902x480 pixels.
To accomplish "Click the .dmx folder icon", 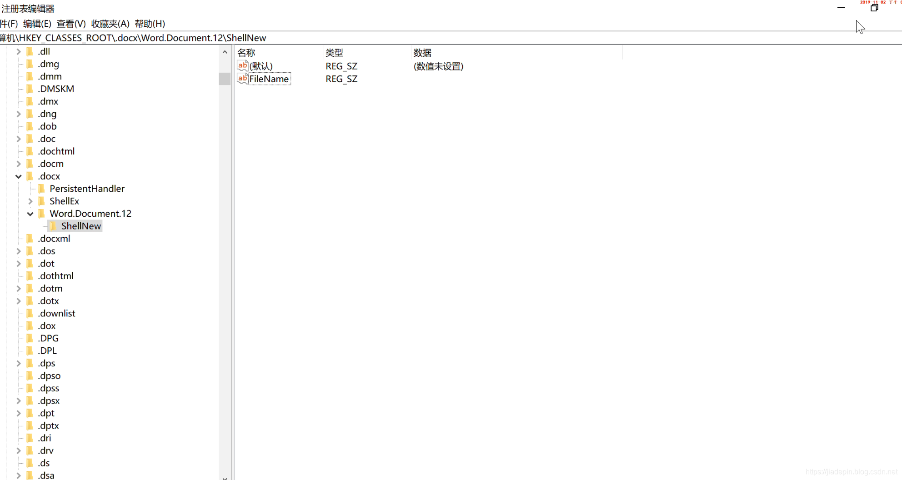I will pos(30,101).
